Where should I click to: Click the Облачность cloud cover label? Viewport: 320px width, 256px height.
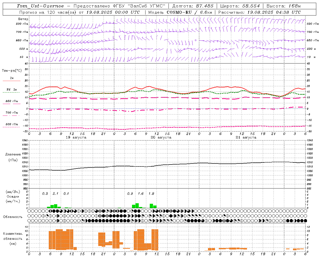[13, 217]
